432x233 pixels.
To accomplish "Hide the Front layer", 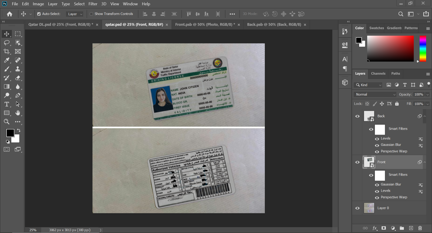I will pos(357,162).
